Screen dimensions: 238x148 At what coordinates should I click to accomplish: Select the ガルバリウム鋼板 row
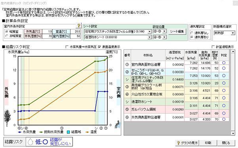point(154,109)
